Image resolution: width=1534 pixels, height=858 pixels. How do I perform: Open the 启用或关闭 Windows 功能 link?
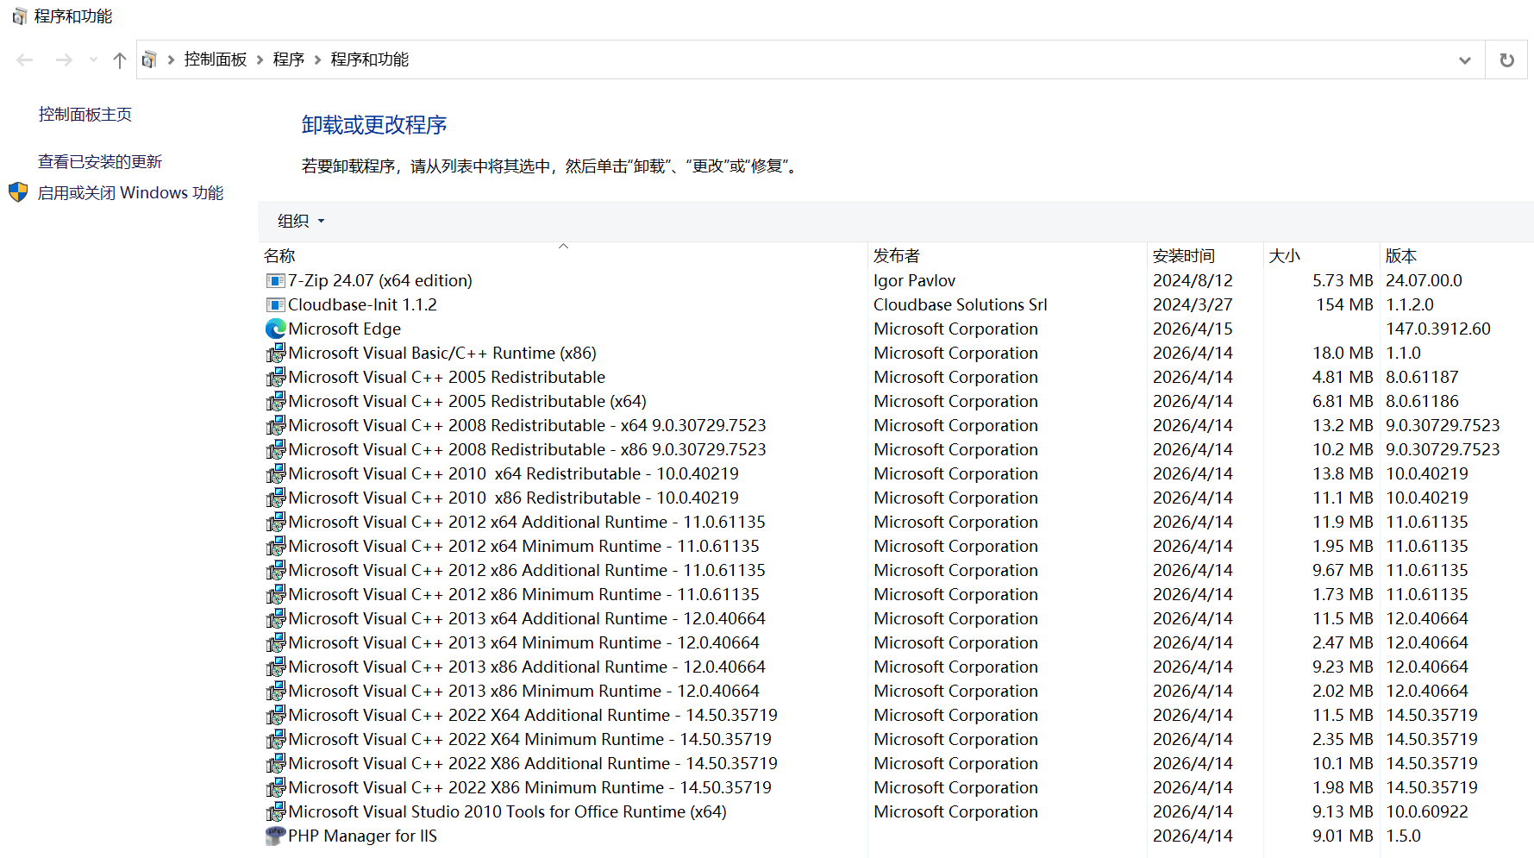[130, 193]
